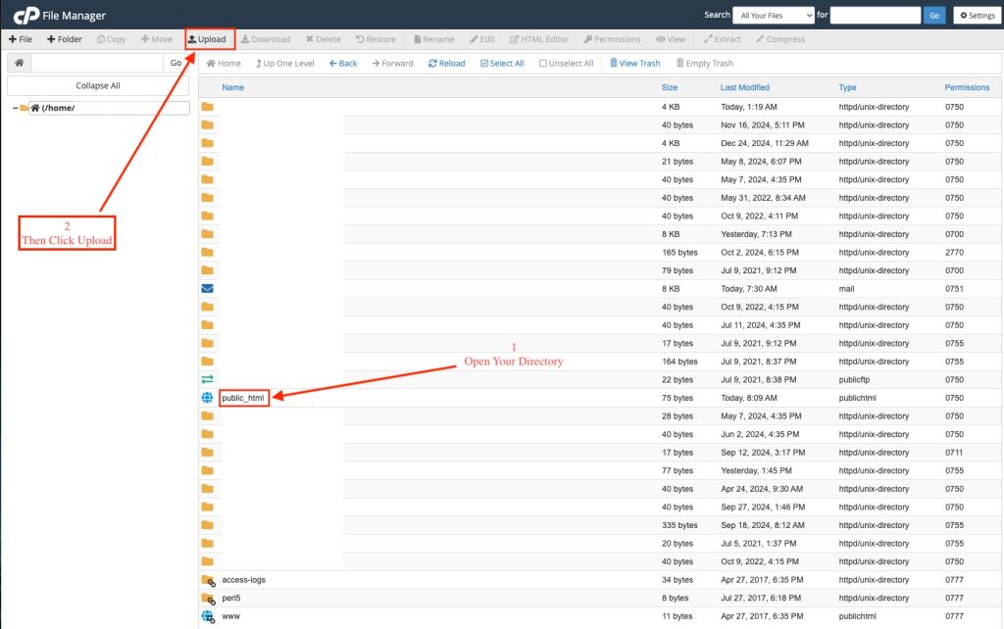Click the globe icon of public_html
The image size is (1004, 629).
207,398
